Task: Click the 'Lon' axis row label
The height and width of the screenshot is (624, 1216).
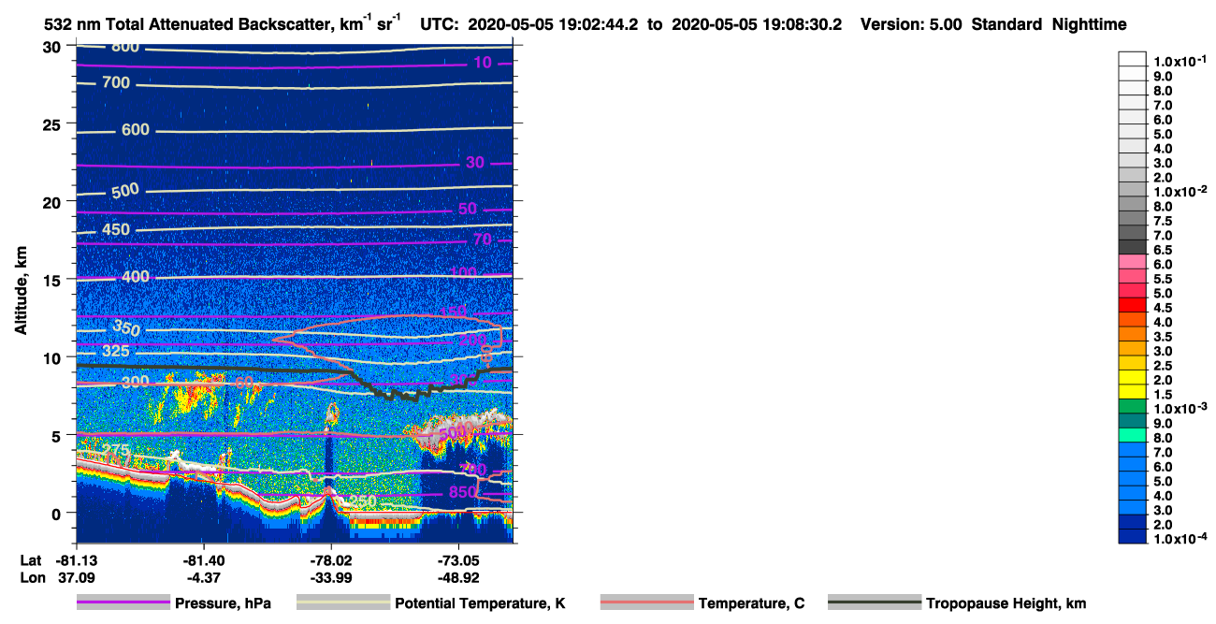Action: [x=32, y=576]
